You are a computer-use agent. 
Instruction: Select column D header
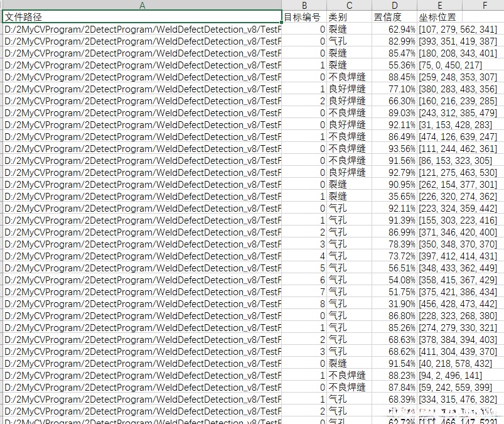coord(395,5)
